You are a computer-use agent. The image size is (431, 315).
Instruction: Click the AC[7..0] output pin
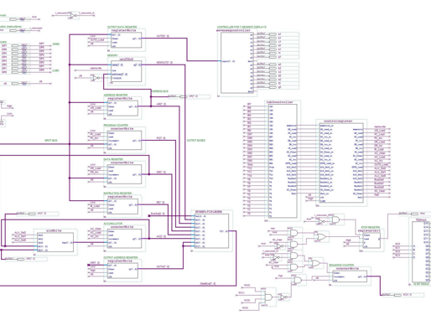point(33,214)
